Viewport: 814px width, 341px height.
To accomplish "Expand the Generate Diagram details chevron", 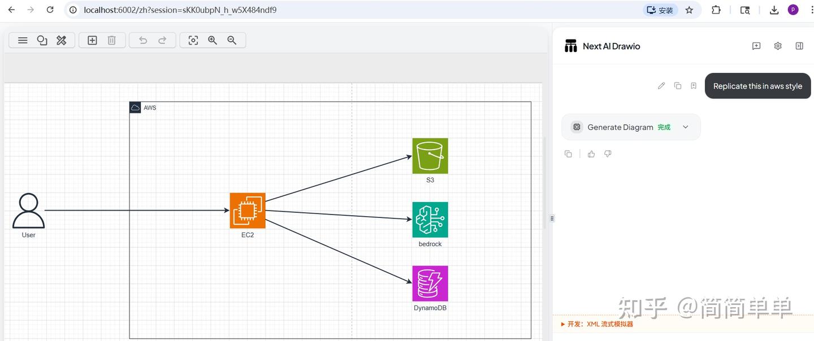I will (x=686, y=127).
